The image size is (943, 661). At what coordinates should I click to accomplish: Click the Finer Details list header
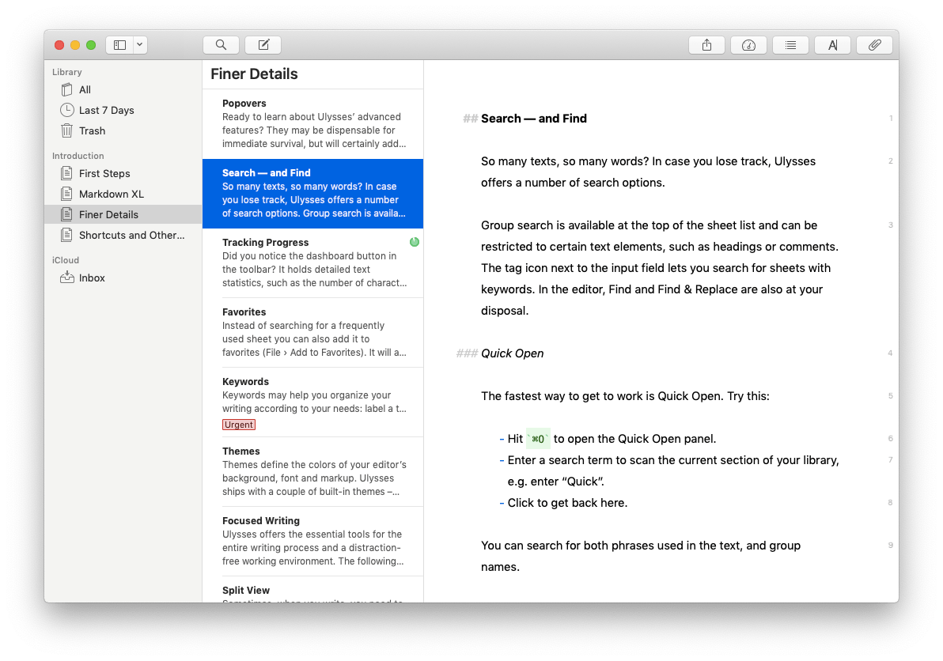tap(254, 74)
